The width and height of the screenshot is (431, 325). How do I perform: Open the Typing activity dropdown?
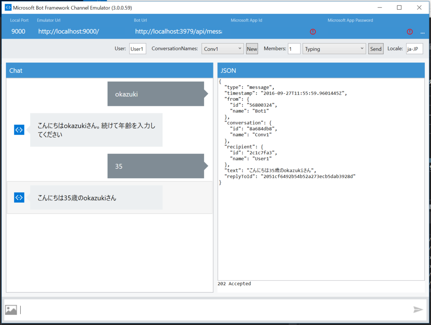point(334,49)
